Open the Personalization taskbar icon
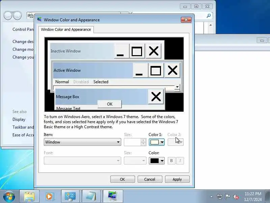 coord(113,197)
